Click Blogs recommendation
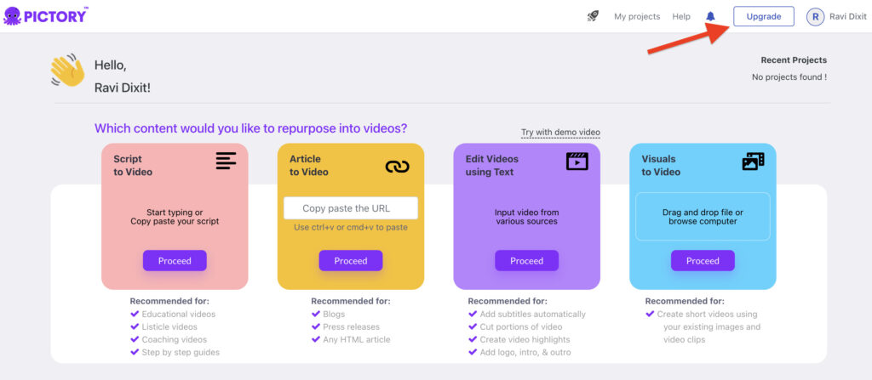 tap(334, 314)
